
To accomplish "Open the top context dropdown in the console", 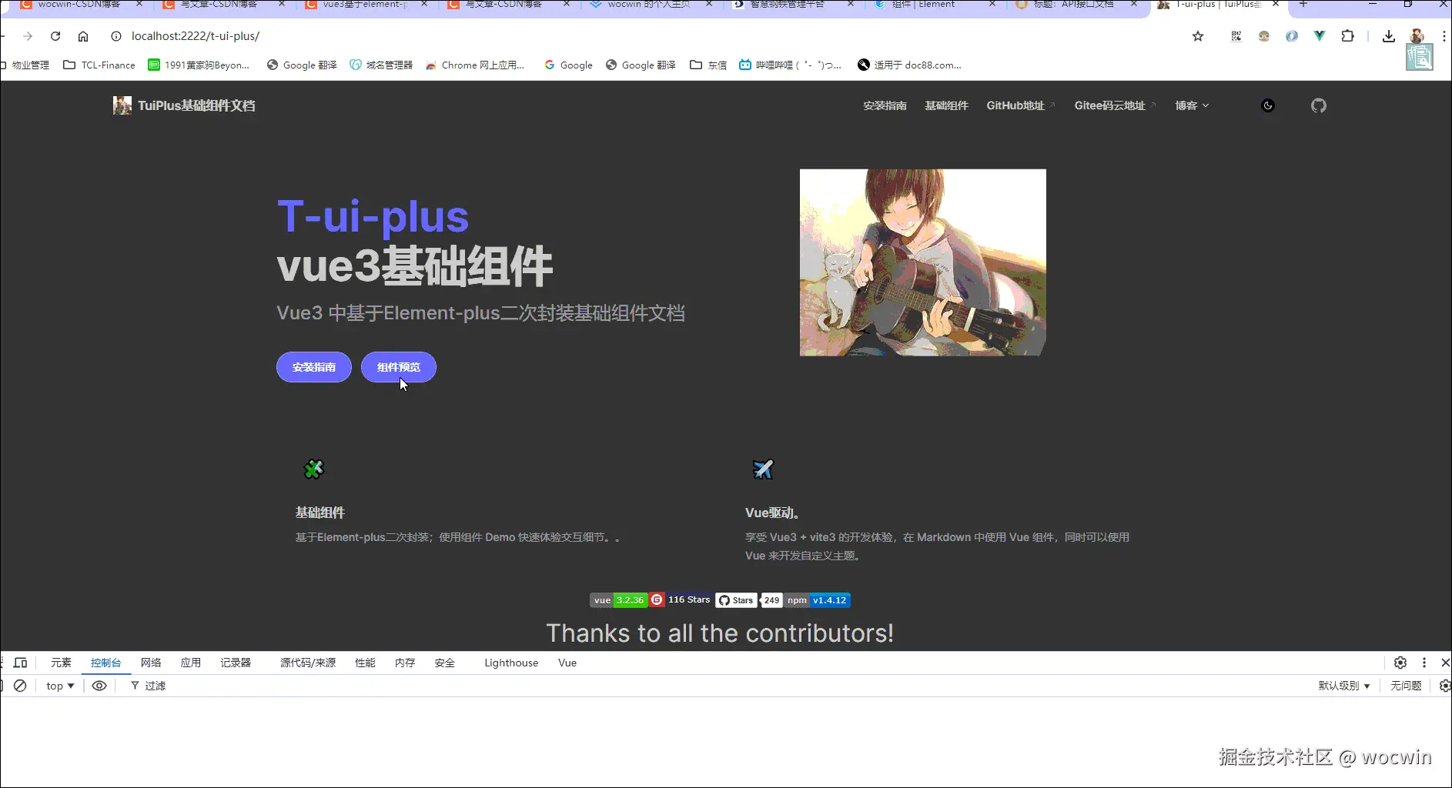I will click(x=60, y=686).
